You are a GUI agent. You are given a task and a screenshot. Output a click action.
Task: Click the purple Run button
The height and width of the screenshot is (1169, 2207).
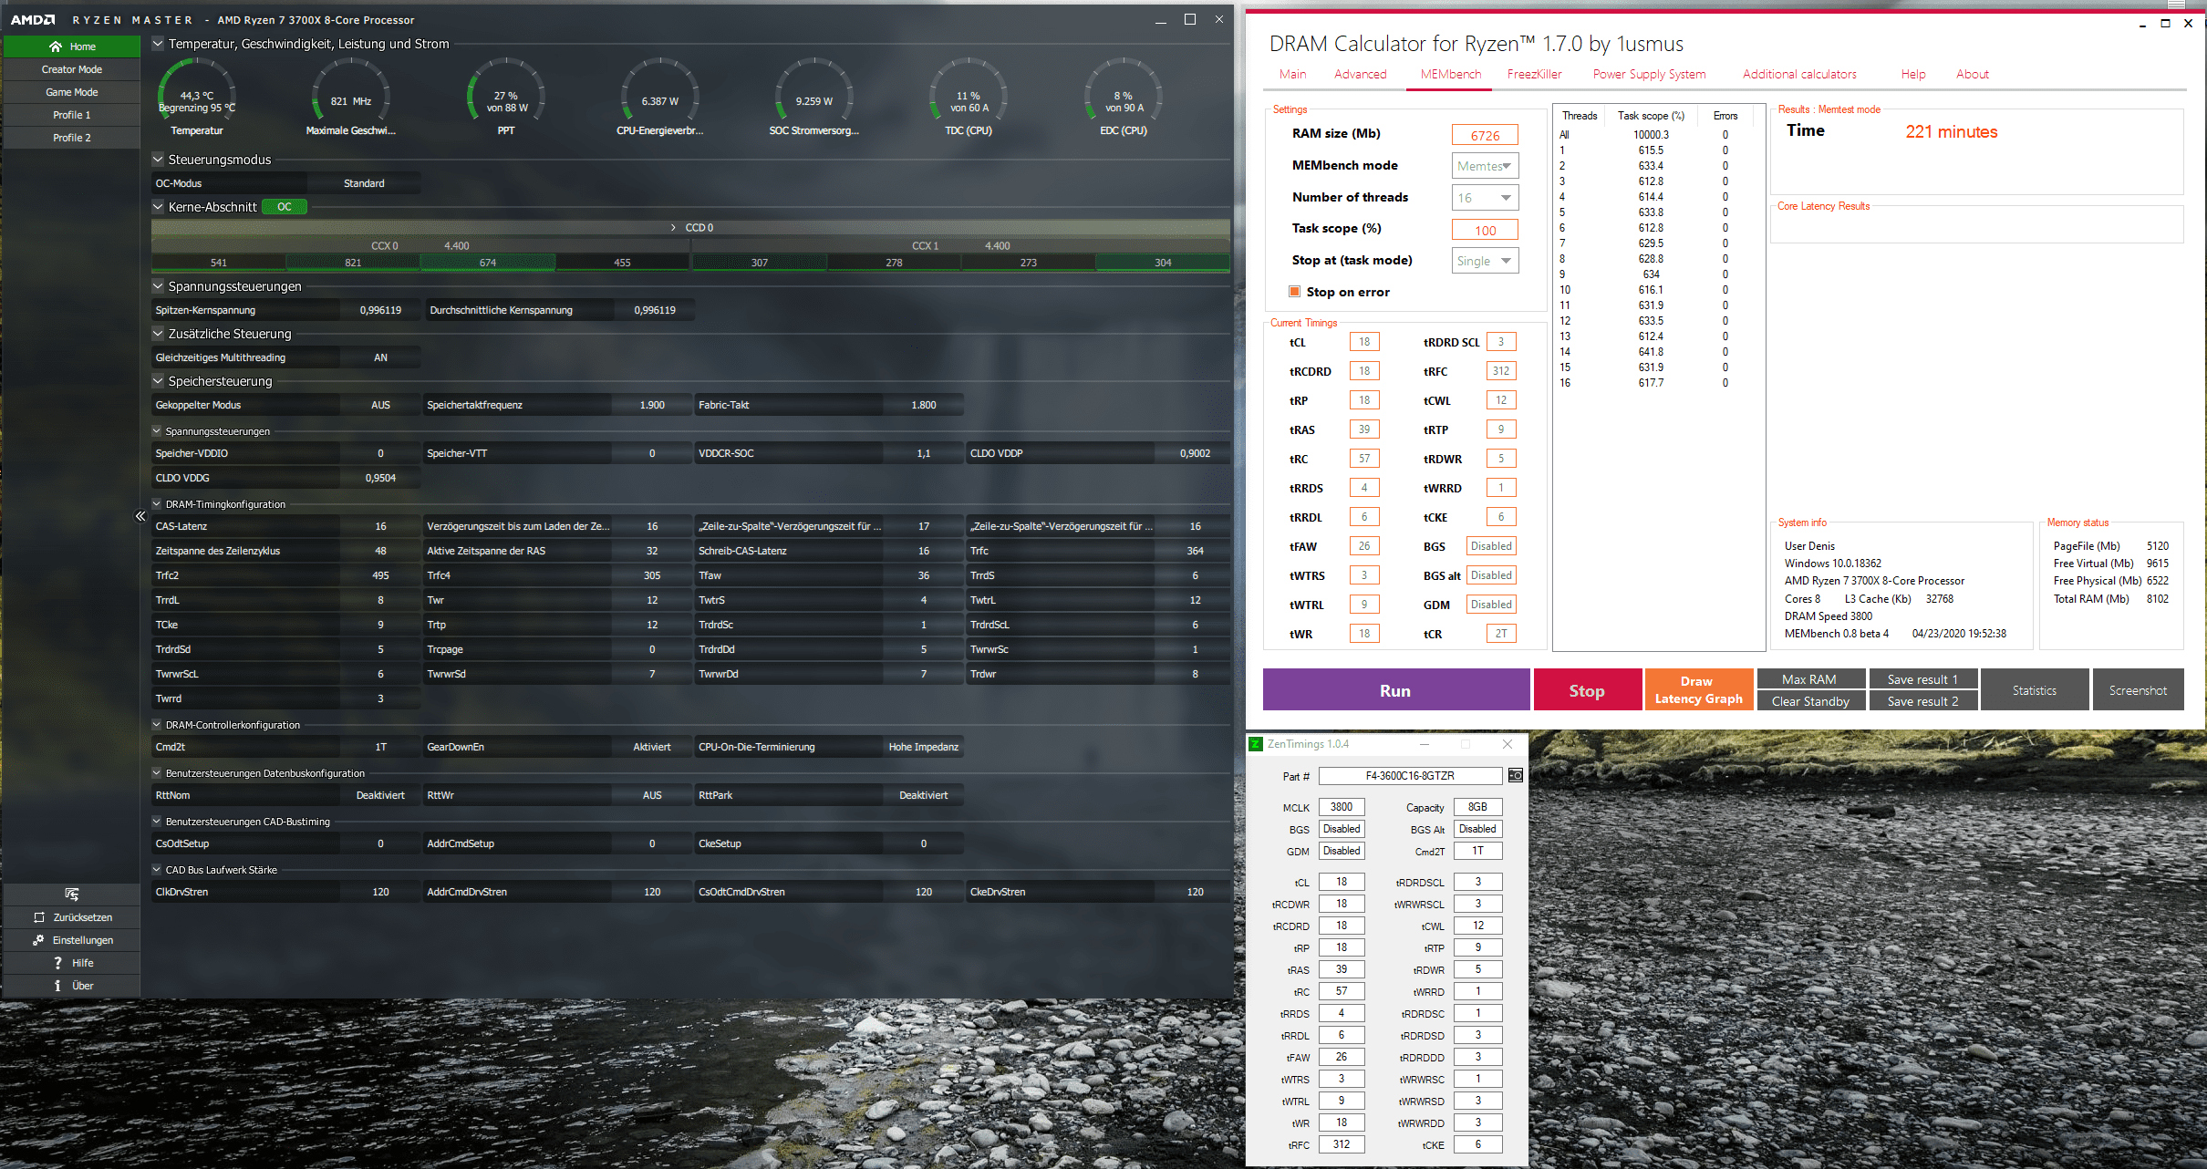click(1395, 690)
